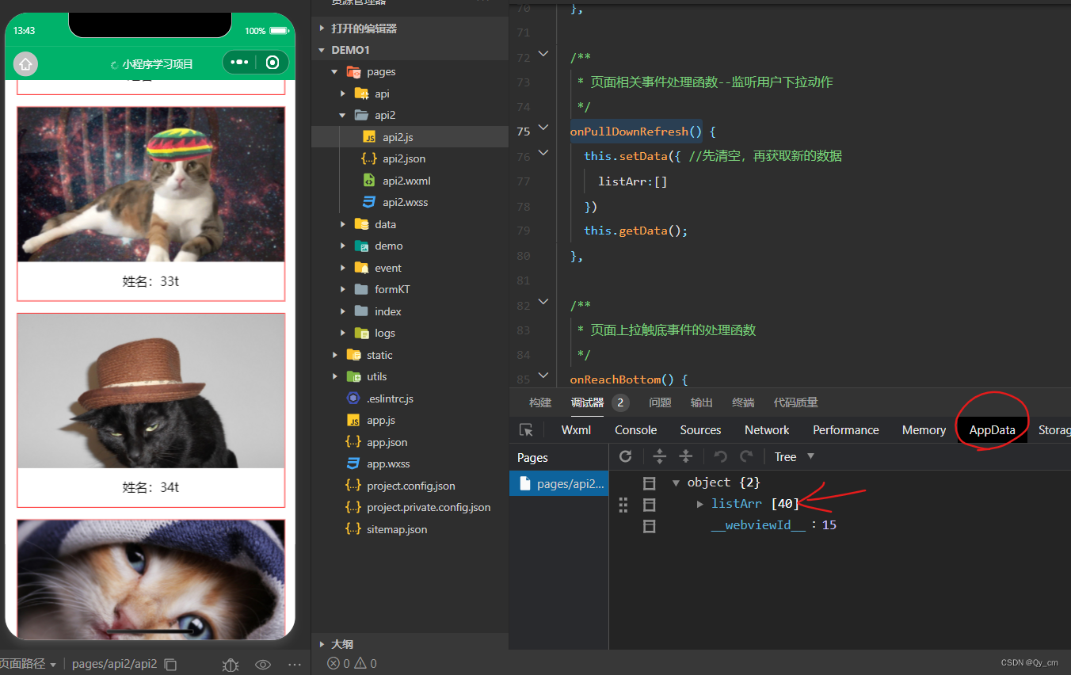1071x675 pixels.
Task: Open the 页面路径 dropdown
Action: coord(29,664)
